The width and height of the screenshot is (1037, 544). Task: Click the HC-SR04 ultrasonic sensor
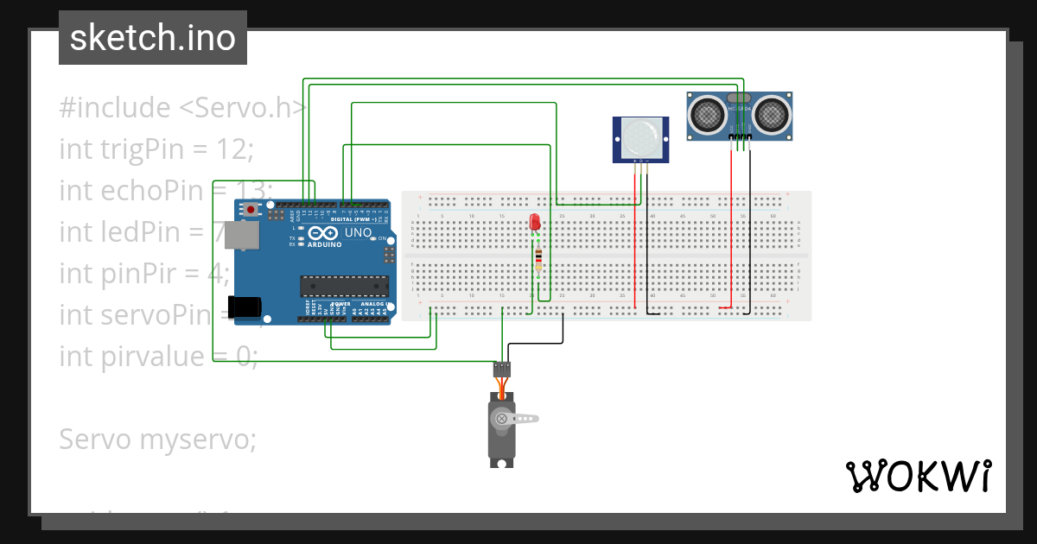click(739, 117)
